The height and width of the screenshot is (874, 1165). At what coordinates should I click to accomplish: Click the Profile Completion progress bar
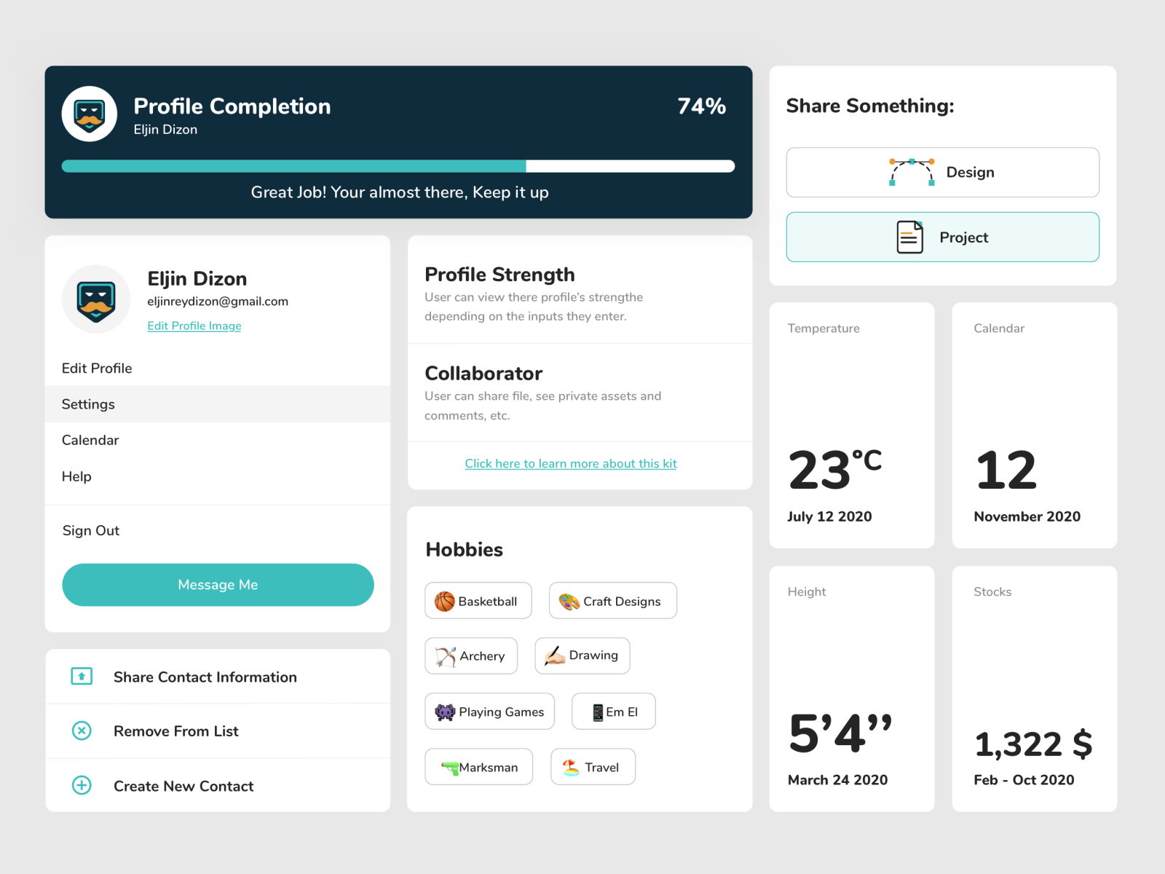(398, 166)
